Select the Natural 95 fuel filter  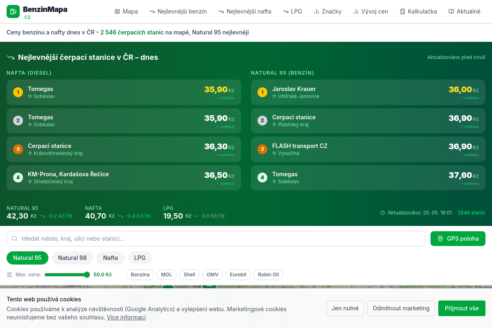[27, 258]
